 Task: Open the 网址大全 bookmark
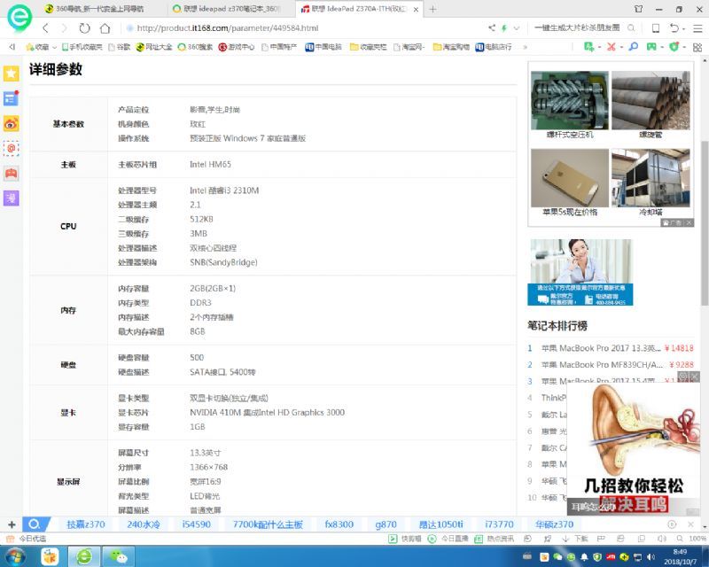coord(154,47)
